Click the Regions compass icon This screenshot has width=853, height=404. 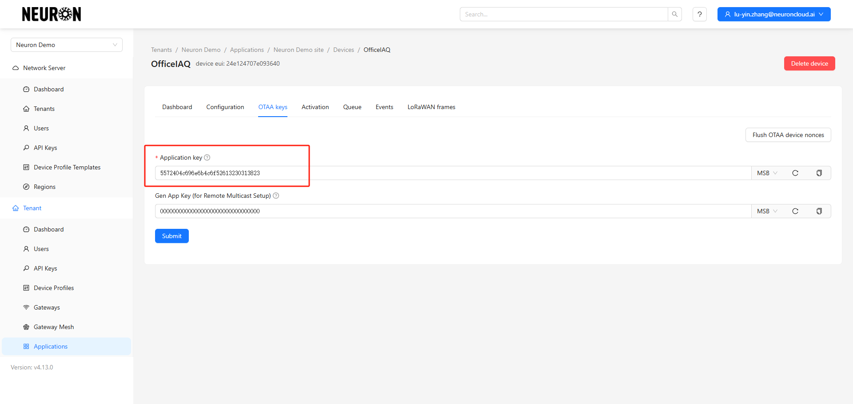26,187
